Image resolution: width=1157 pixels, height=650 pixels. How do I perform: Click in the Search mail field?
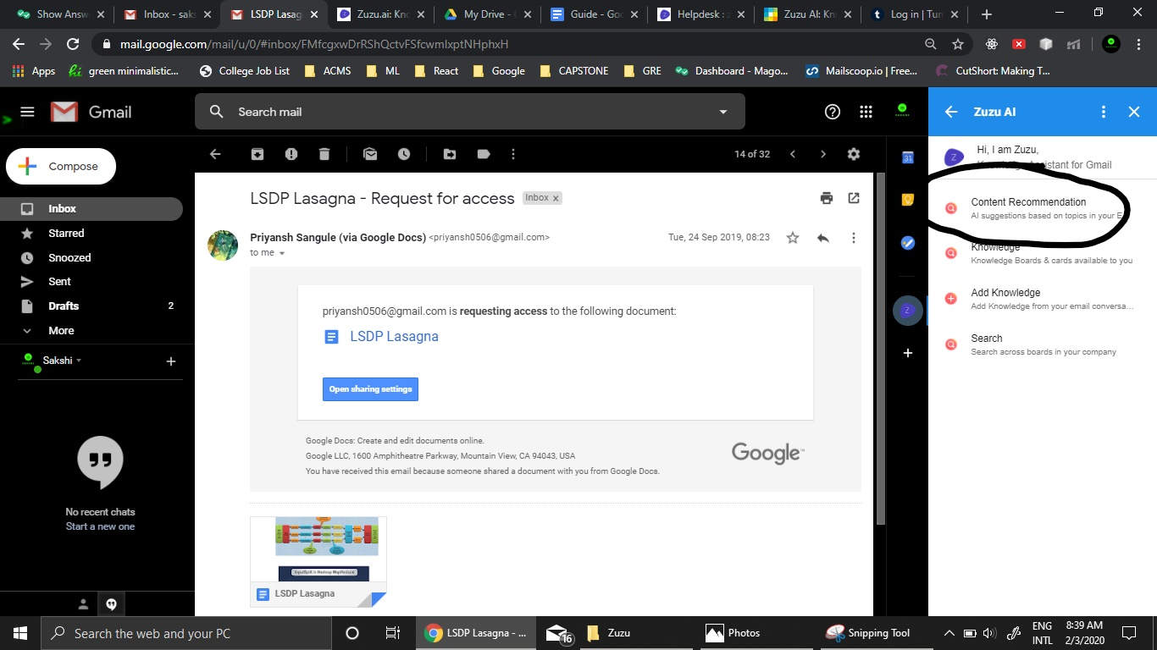click(470, 112)
